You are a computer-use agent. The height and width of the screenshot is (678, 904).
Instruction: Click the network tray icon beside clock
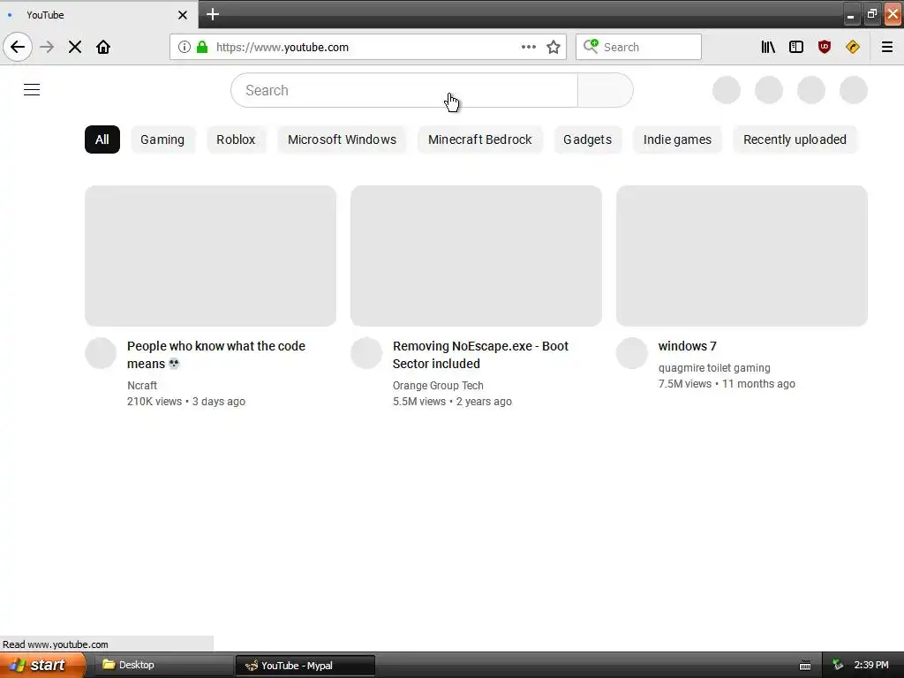(x=838, y=666)
